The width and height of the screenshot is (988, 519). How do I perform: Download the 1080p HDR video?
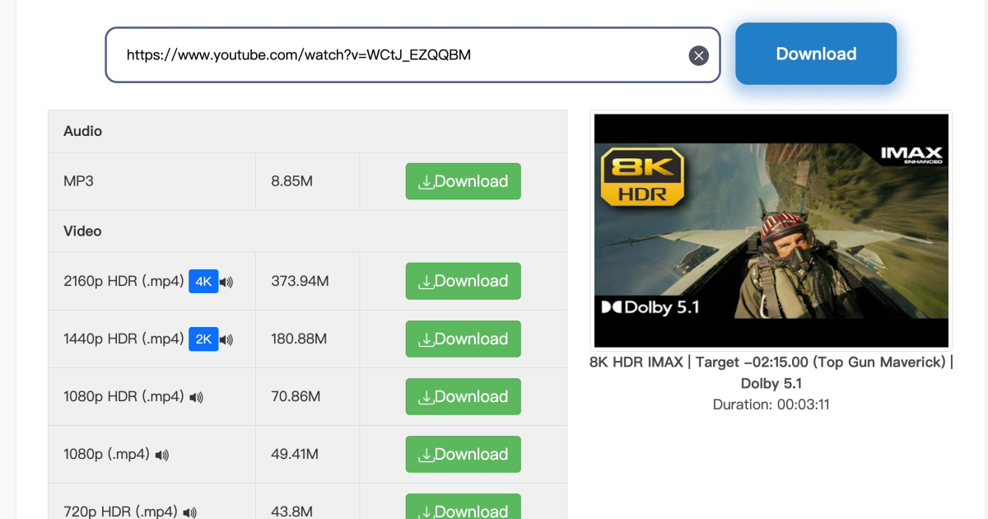tap(464, 396)
